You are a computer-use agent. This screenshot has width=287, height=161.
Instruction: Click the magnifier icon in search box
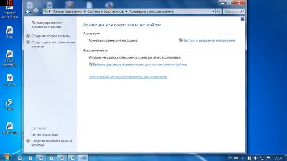click(242, 11)
